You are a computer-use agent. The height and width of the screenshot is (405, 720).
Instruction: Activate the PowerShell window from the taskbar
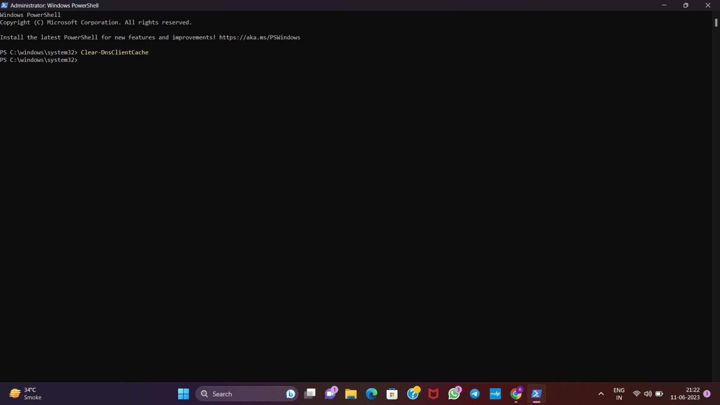(x=536, y=394)
